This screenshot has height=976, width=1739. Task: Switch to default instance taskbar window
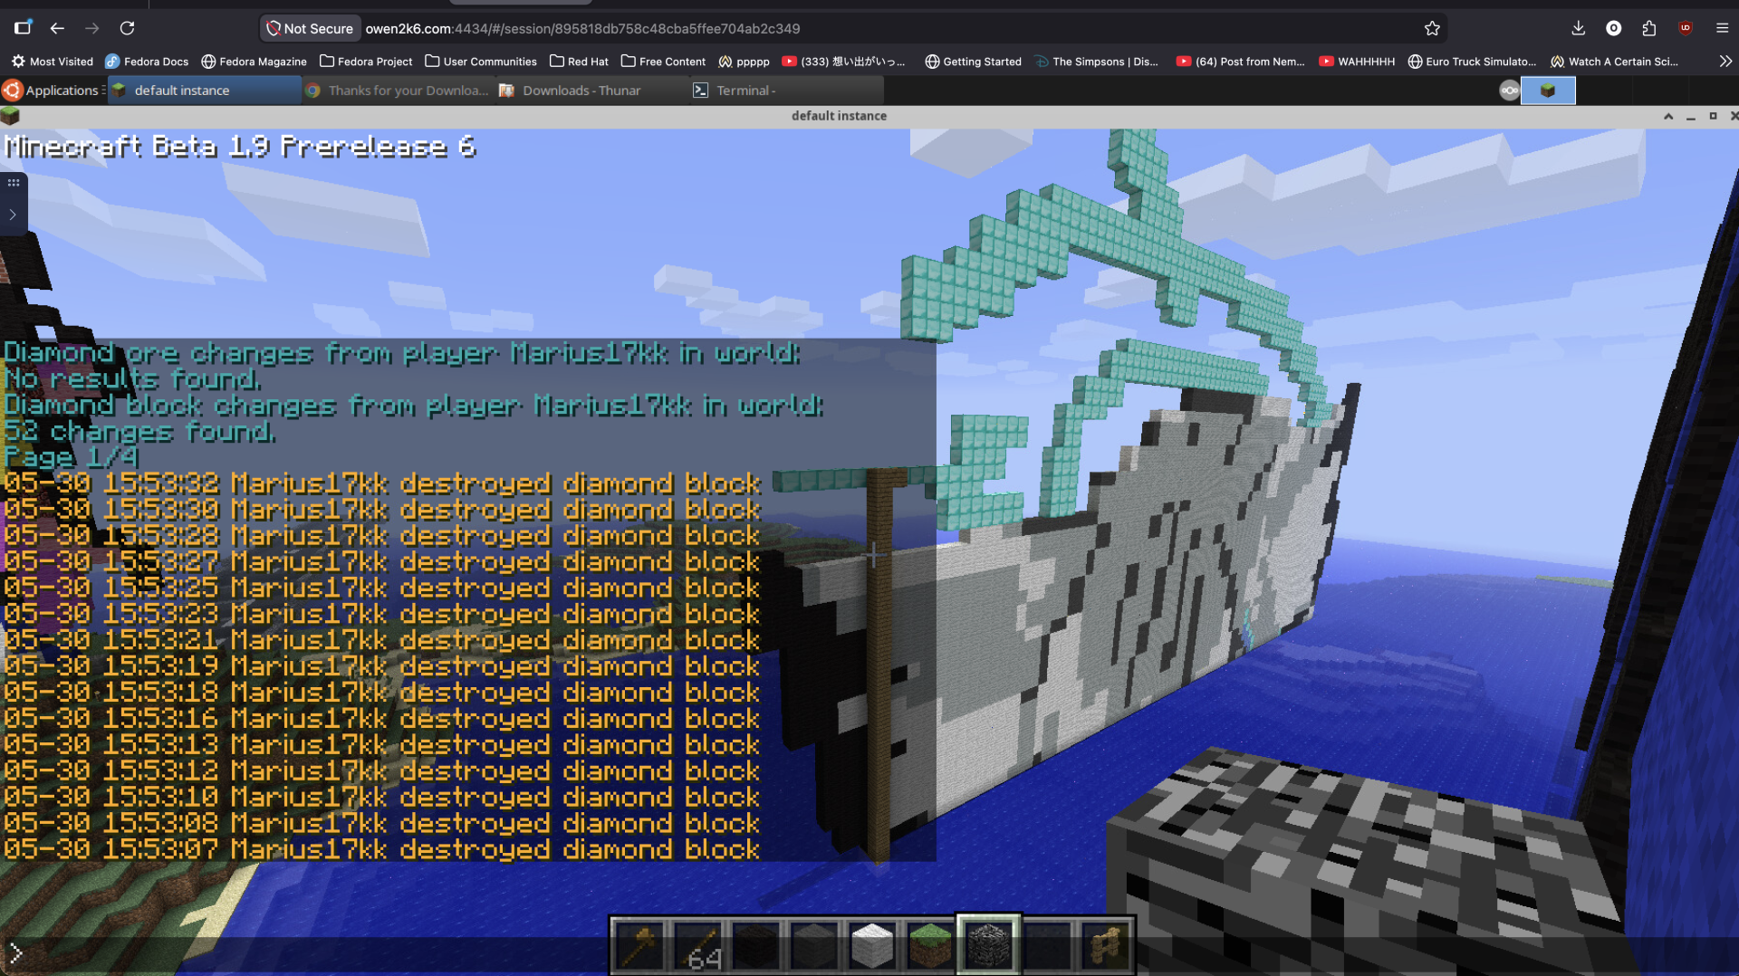point(205,91)
